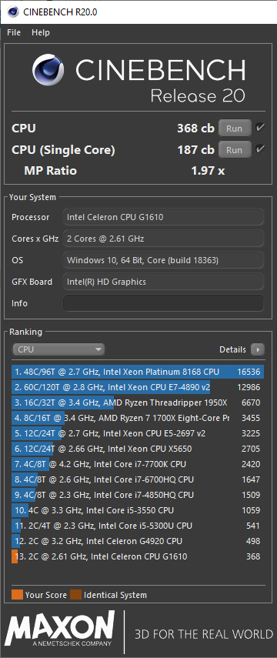The width and height of the screenshot is (277, 658).
Task: Run the CPU multi-core benchmark
Action: (x=235, y=128)
